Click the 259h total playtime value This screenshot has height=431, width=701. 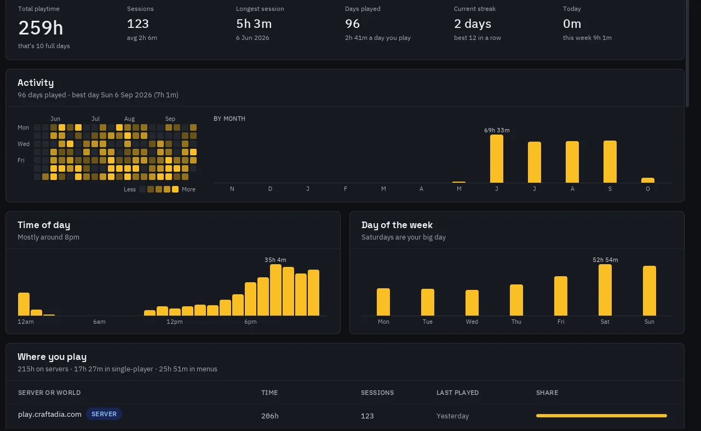pyautogui.click(x=41, y=27)
